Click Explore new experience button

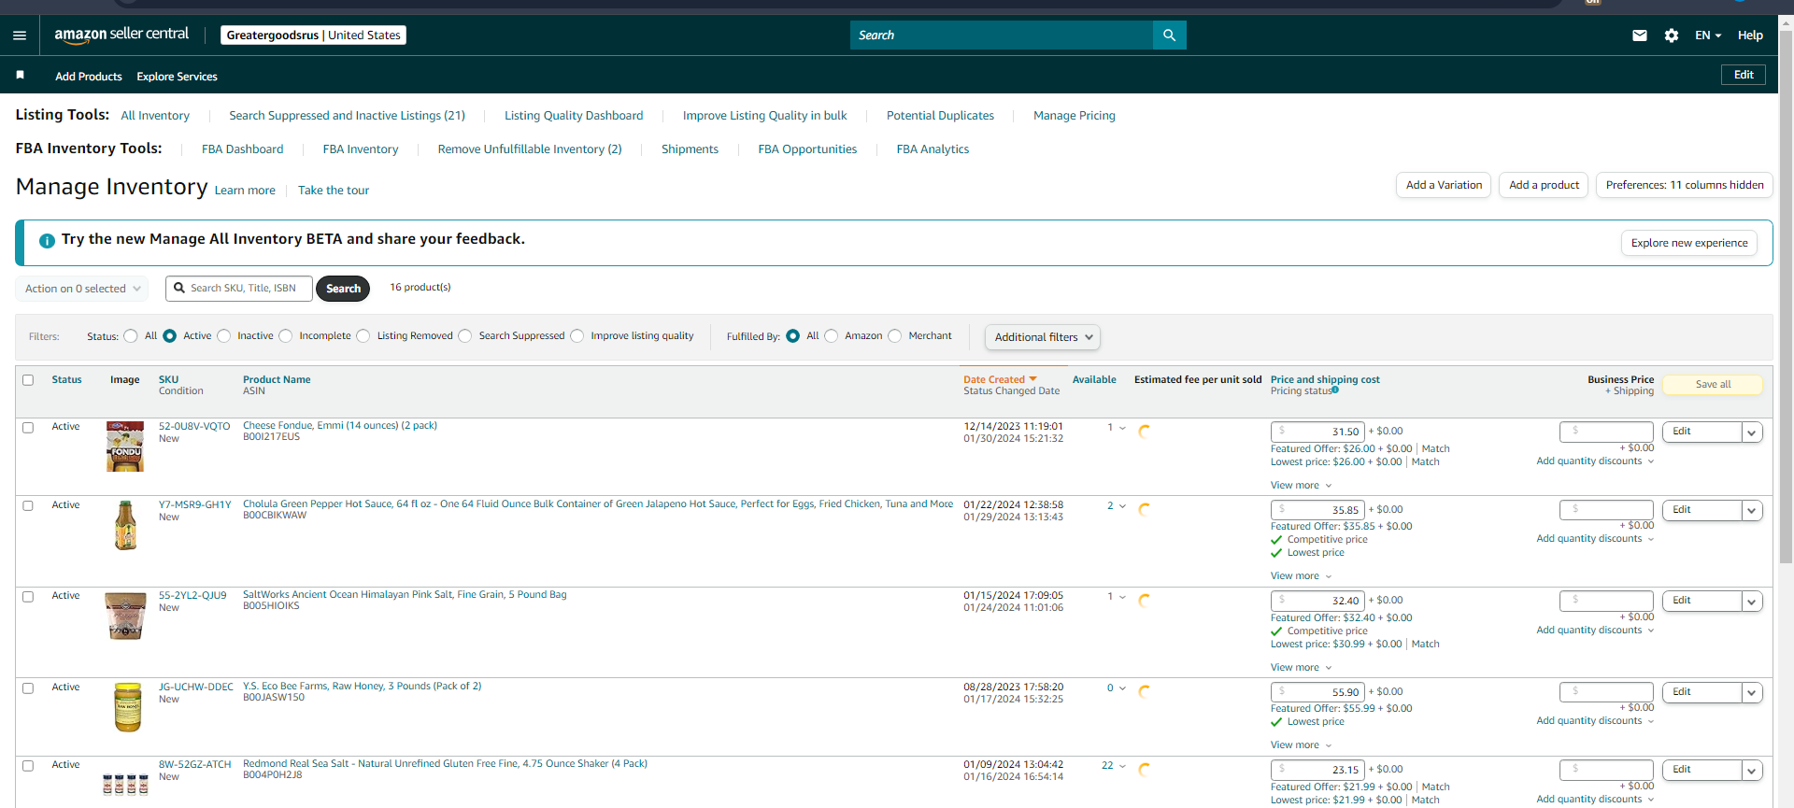click(x=1689, y=243)
